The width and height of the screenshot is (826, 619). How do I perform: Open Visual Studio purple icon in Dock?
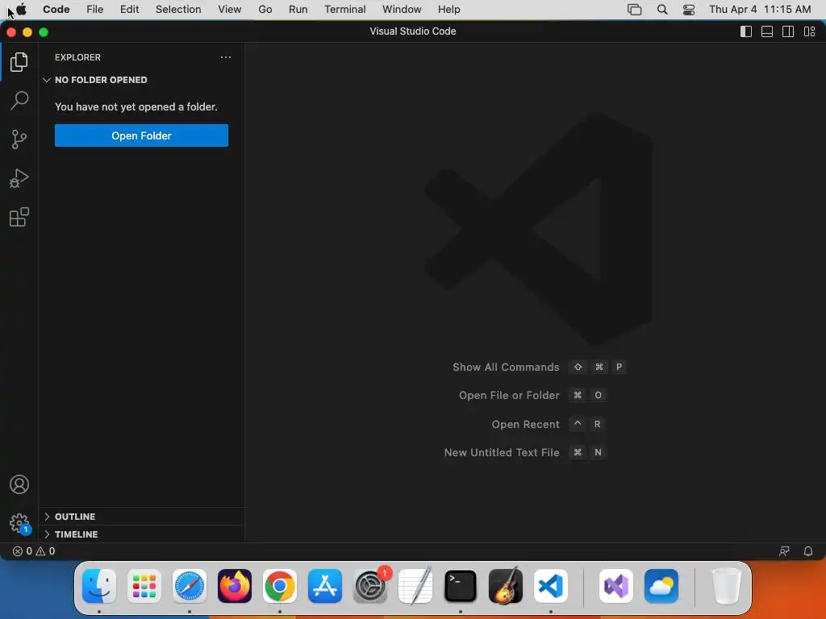616,586
